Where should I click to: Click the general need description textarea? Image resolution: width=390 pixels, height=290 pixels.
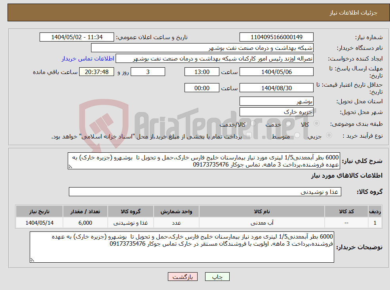[204, 161]
